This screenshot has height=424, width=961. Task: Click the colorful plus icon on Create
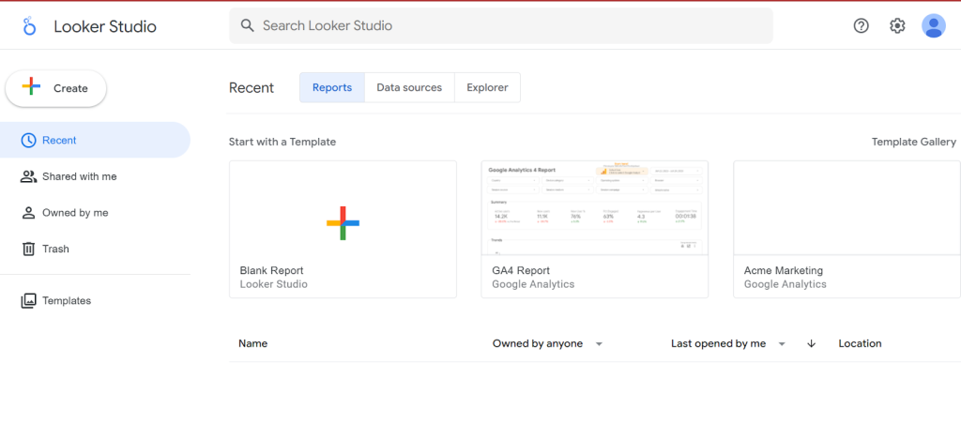(x=31, y=86)
